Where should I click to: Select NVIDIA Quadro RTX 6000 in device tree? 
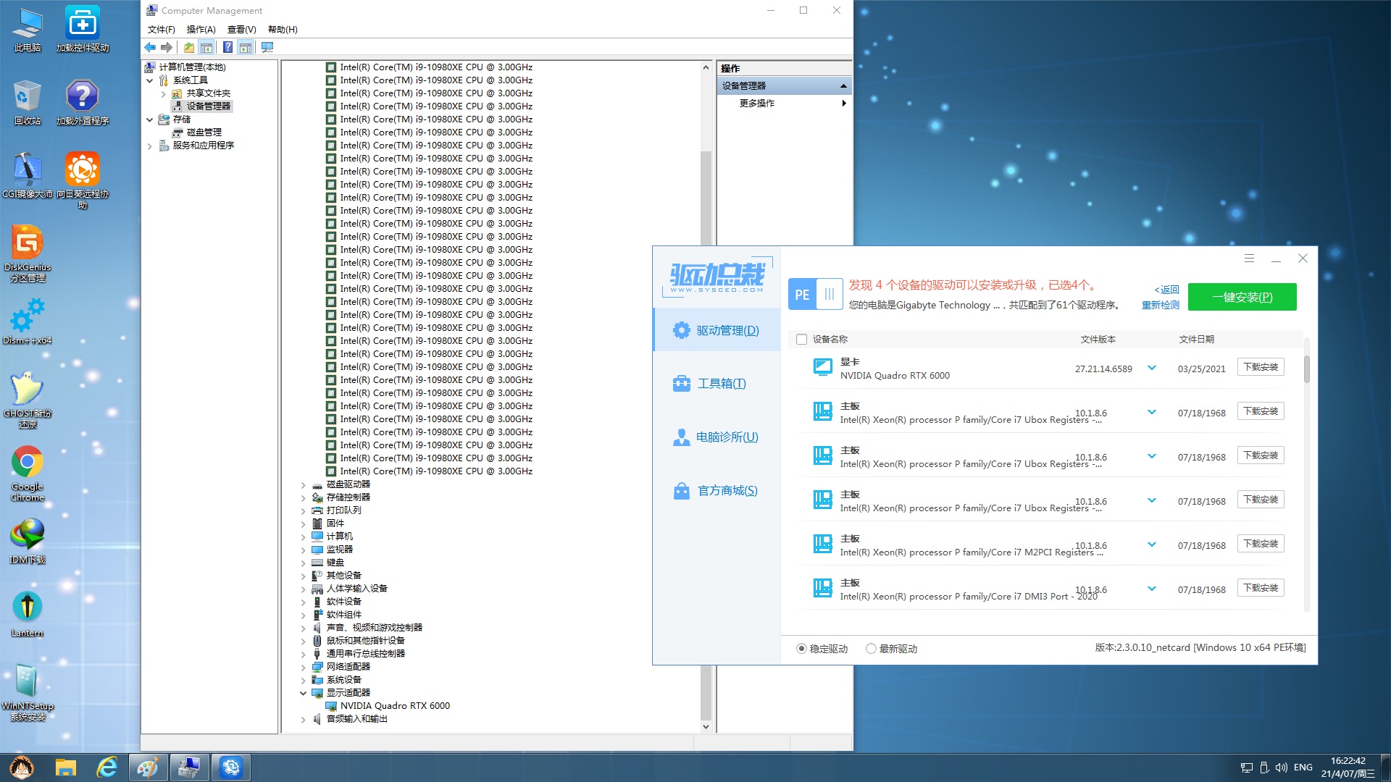[x=395, y=706]
